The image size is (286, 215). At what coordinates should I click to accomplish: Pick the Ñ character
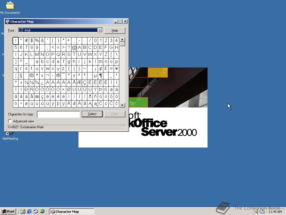point(32,89)
